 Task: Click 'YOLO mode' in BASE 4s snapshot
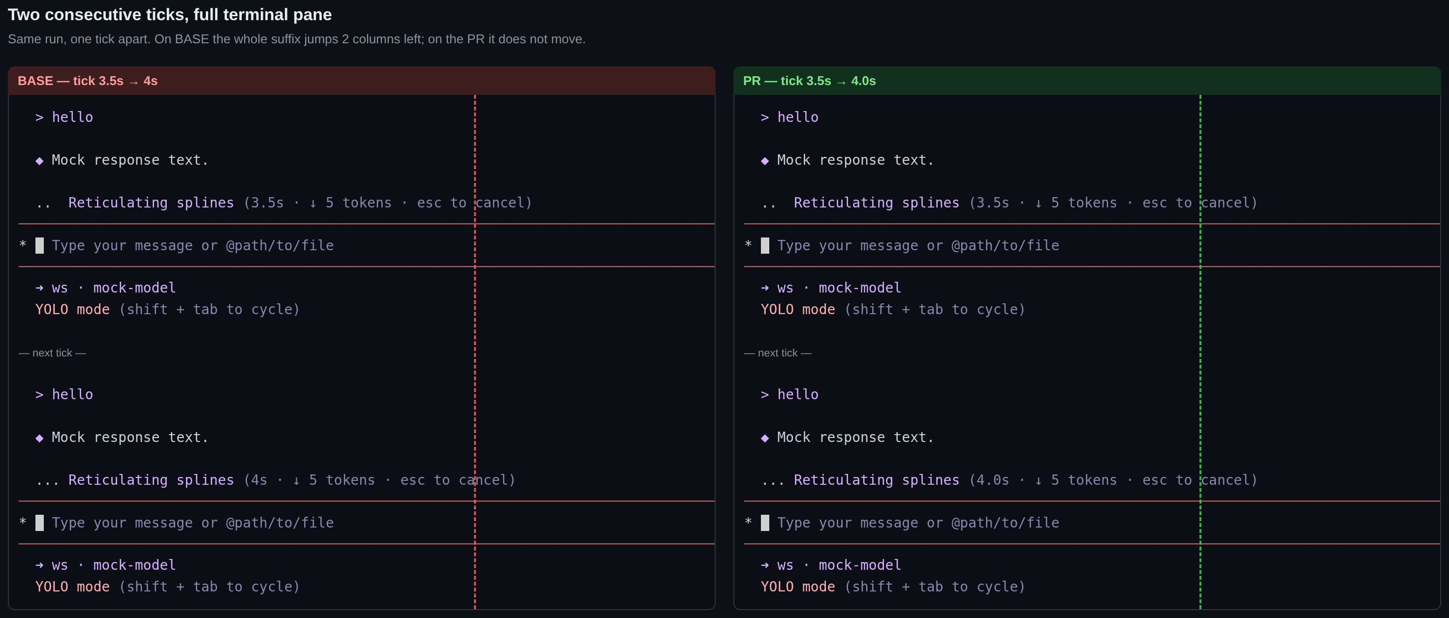point(72,587)
